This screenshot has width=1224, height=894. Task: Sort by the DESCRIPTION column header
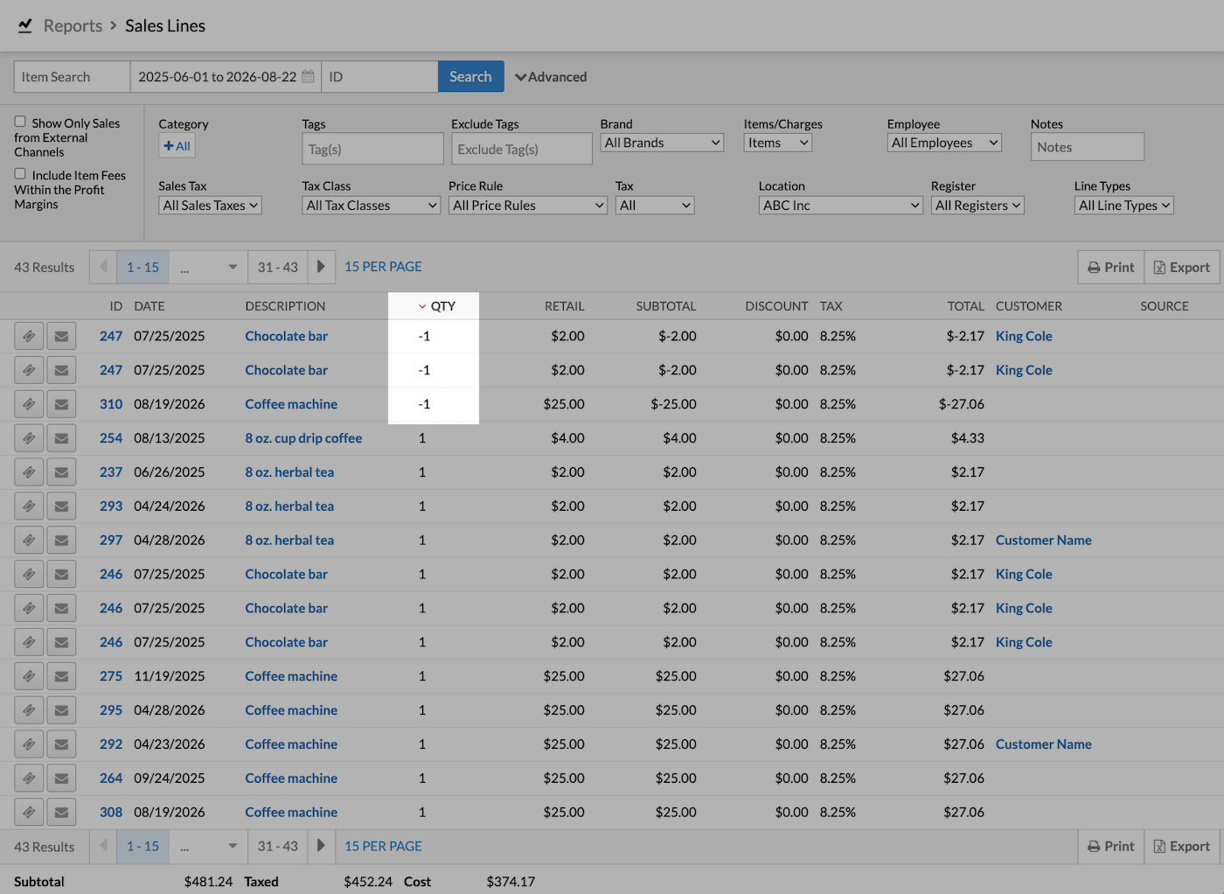(285, 306)
